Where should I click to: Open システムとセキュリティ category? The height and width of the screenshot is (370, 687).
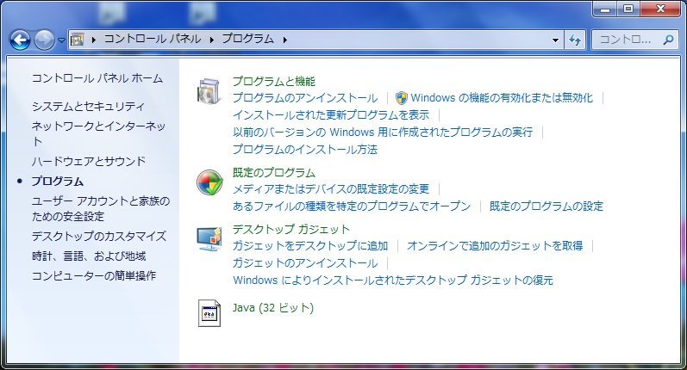88,106
